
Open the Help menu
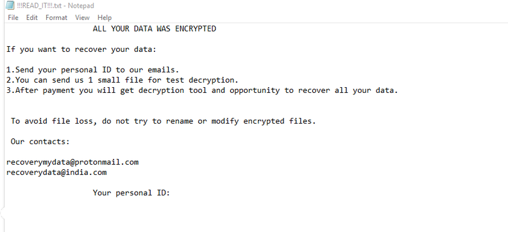[x=105, y=17]
